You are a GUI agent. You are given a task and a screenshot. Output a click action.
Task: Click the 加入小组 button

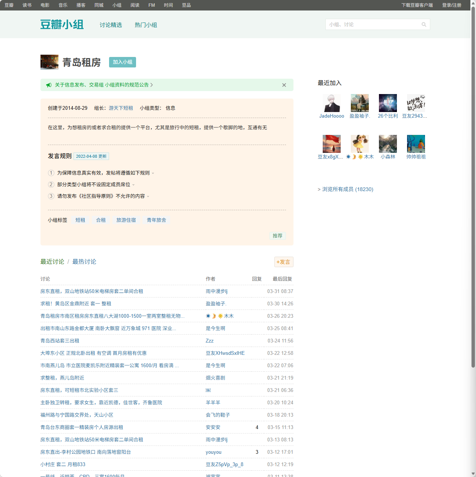point(123,62)
